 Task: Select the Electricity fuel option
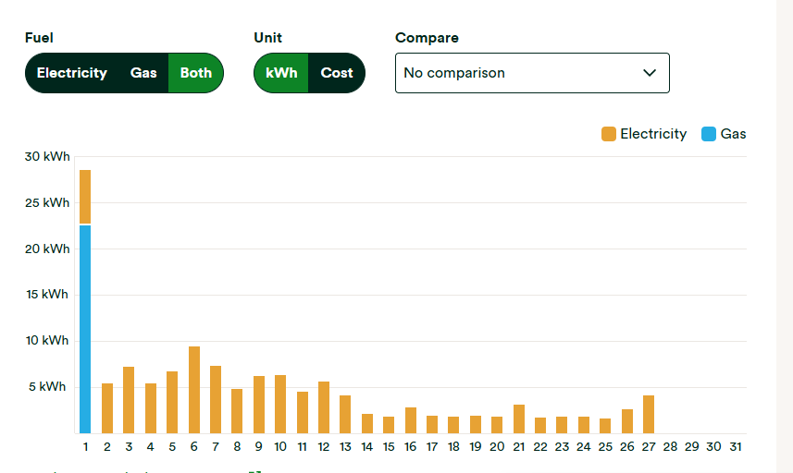coord(72,73)
